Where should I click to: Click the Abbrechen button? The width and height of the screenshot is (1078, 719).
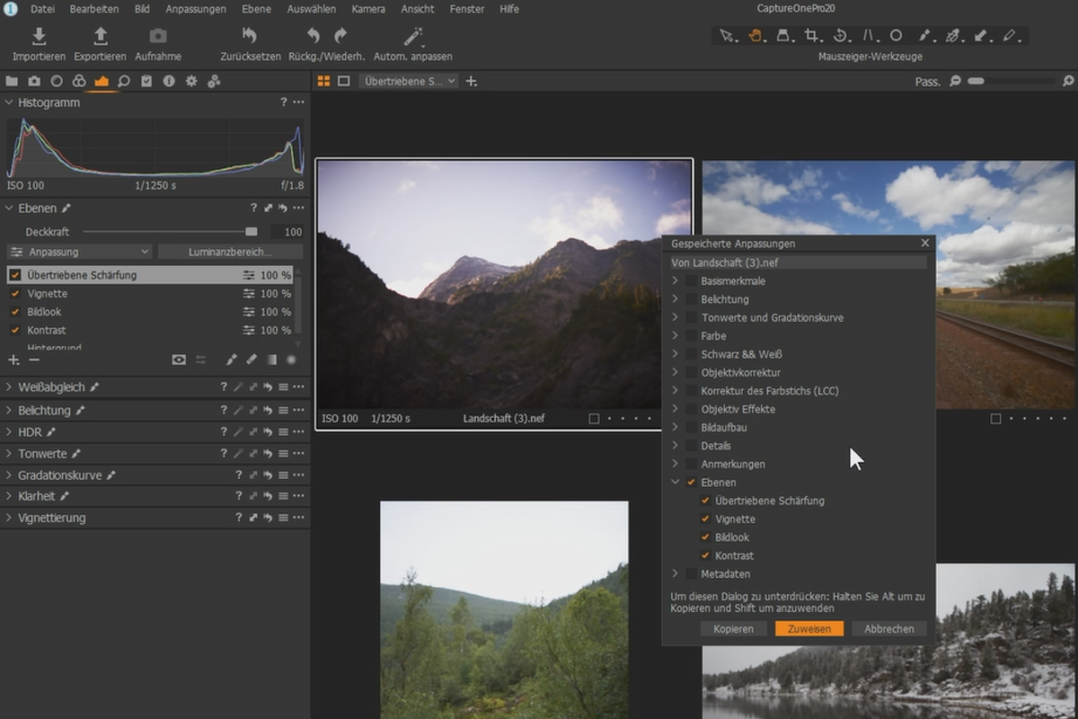point(889,629)
